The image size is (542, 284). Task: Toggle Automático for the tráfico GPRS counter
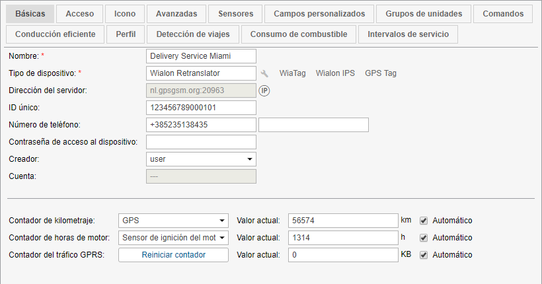tap(424, 255)
